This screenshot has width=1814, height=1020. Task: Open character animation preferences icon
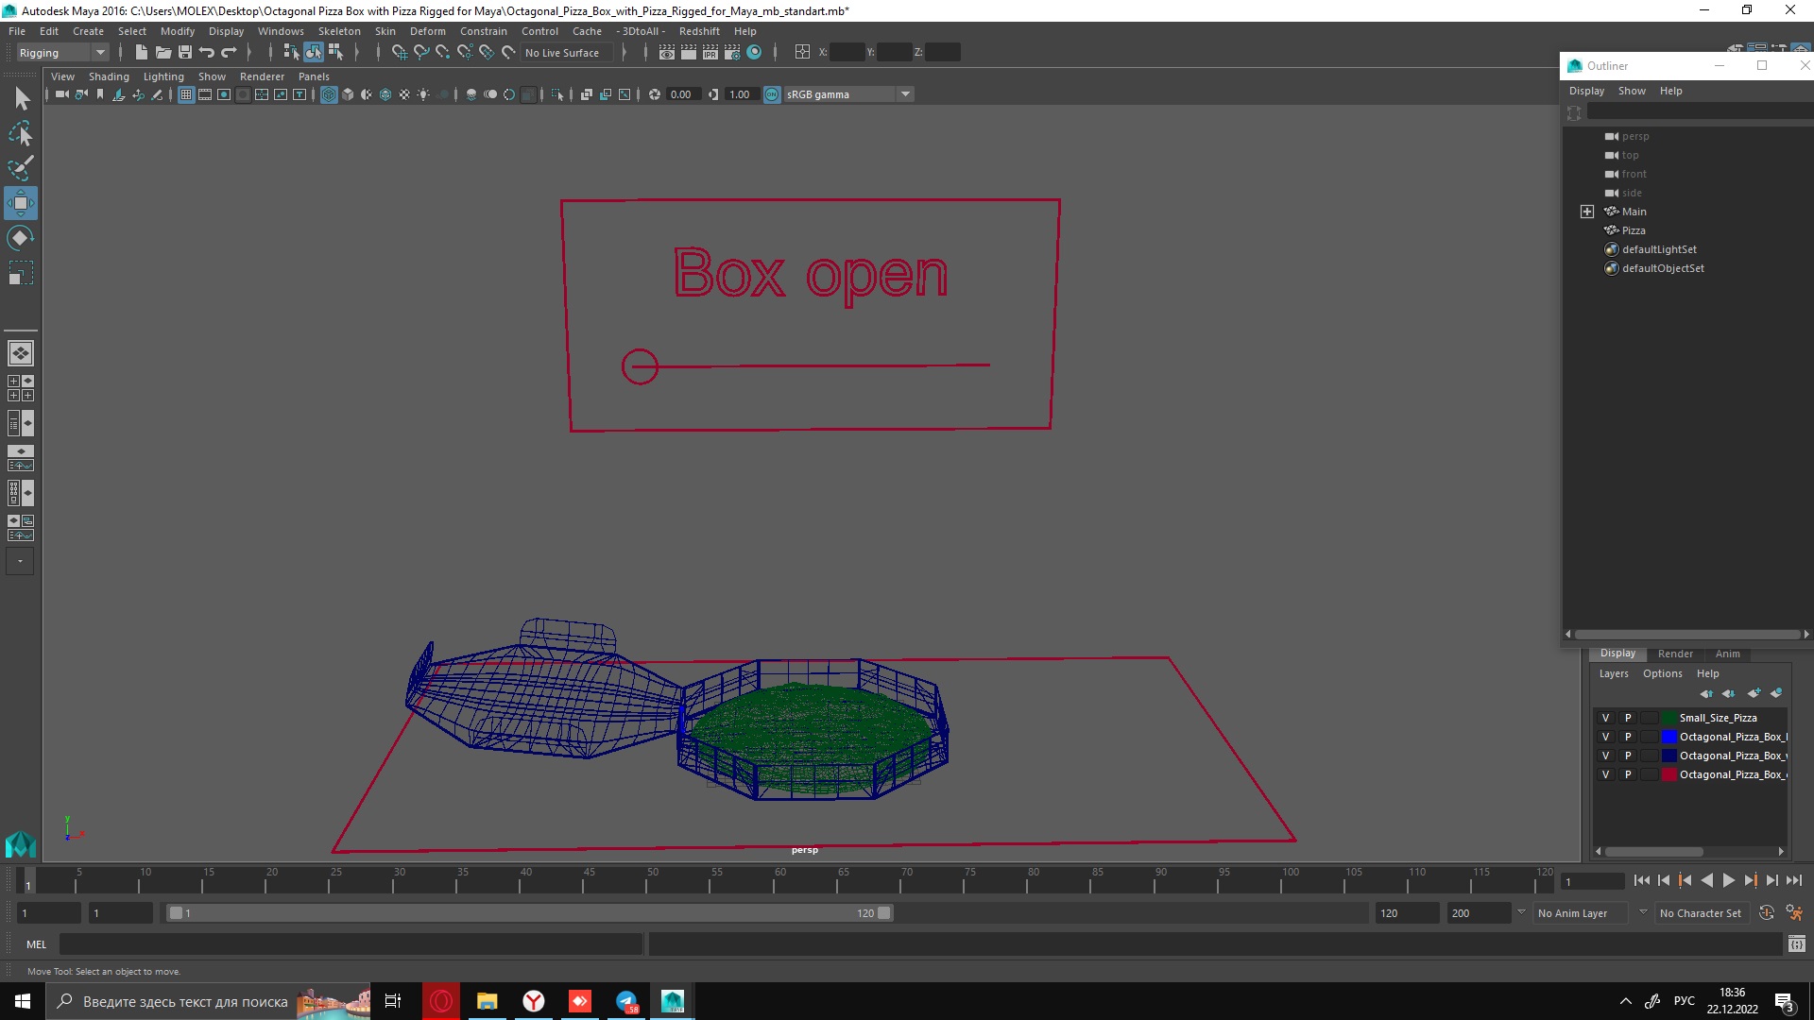click(1794, 913)
